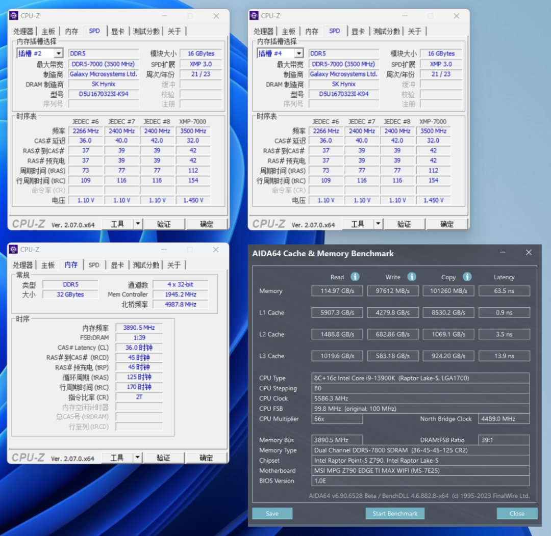Open 处理器 tab in slot #4 CPU-Z window

pyautogui.click(x=264, y=31)
